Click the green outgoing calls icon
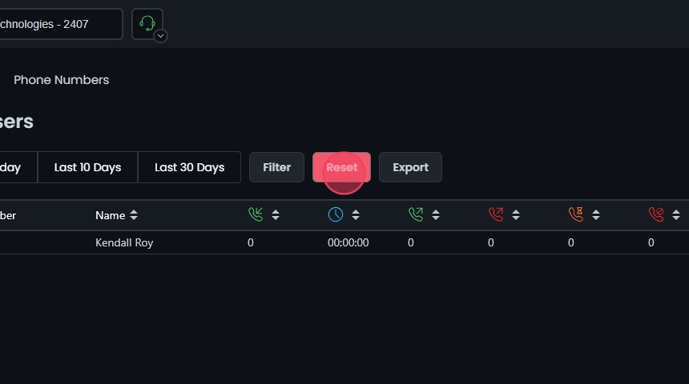The image size is (689, 384). [x=416, y=214]
